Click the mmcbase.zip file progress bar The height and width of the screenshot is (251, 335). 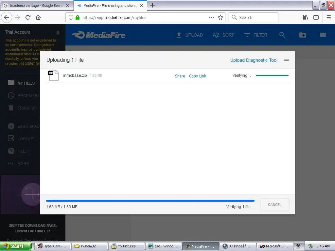[x=272, y=75]
